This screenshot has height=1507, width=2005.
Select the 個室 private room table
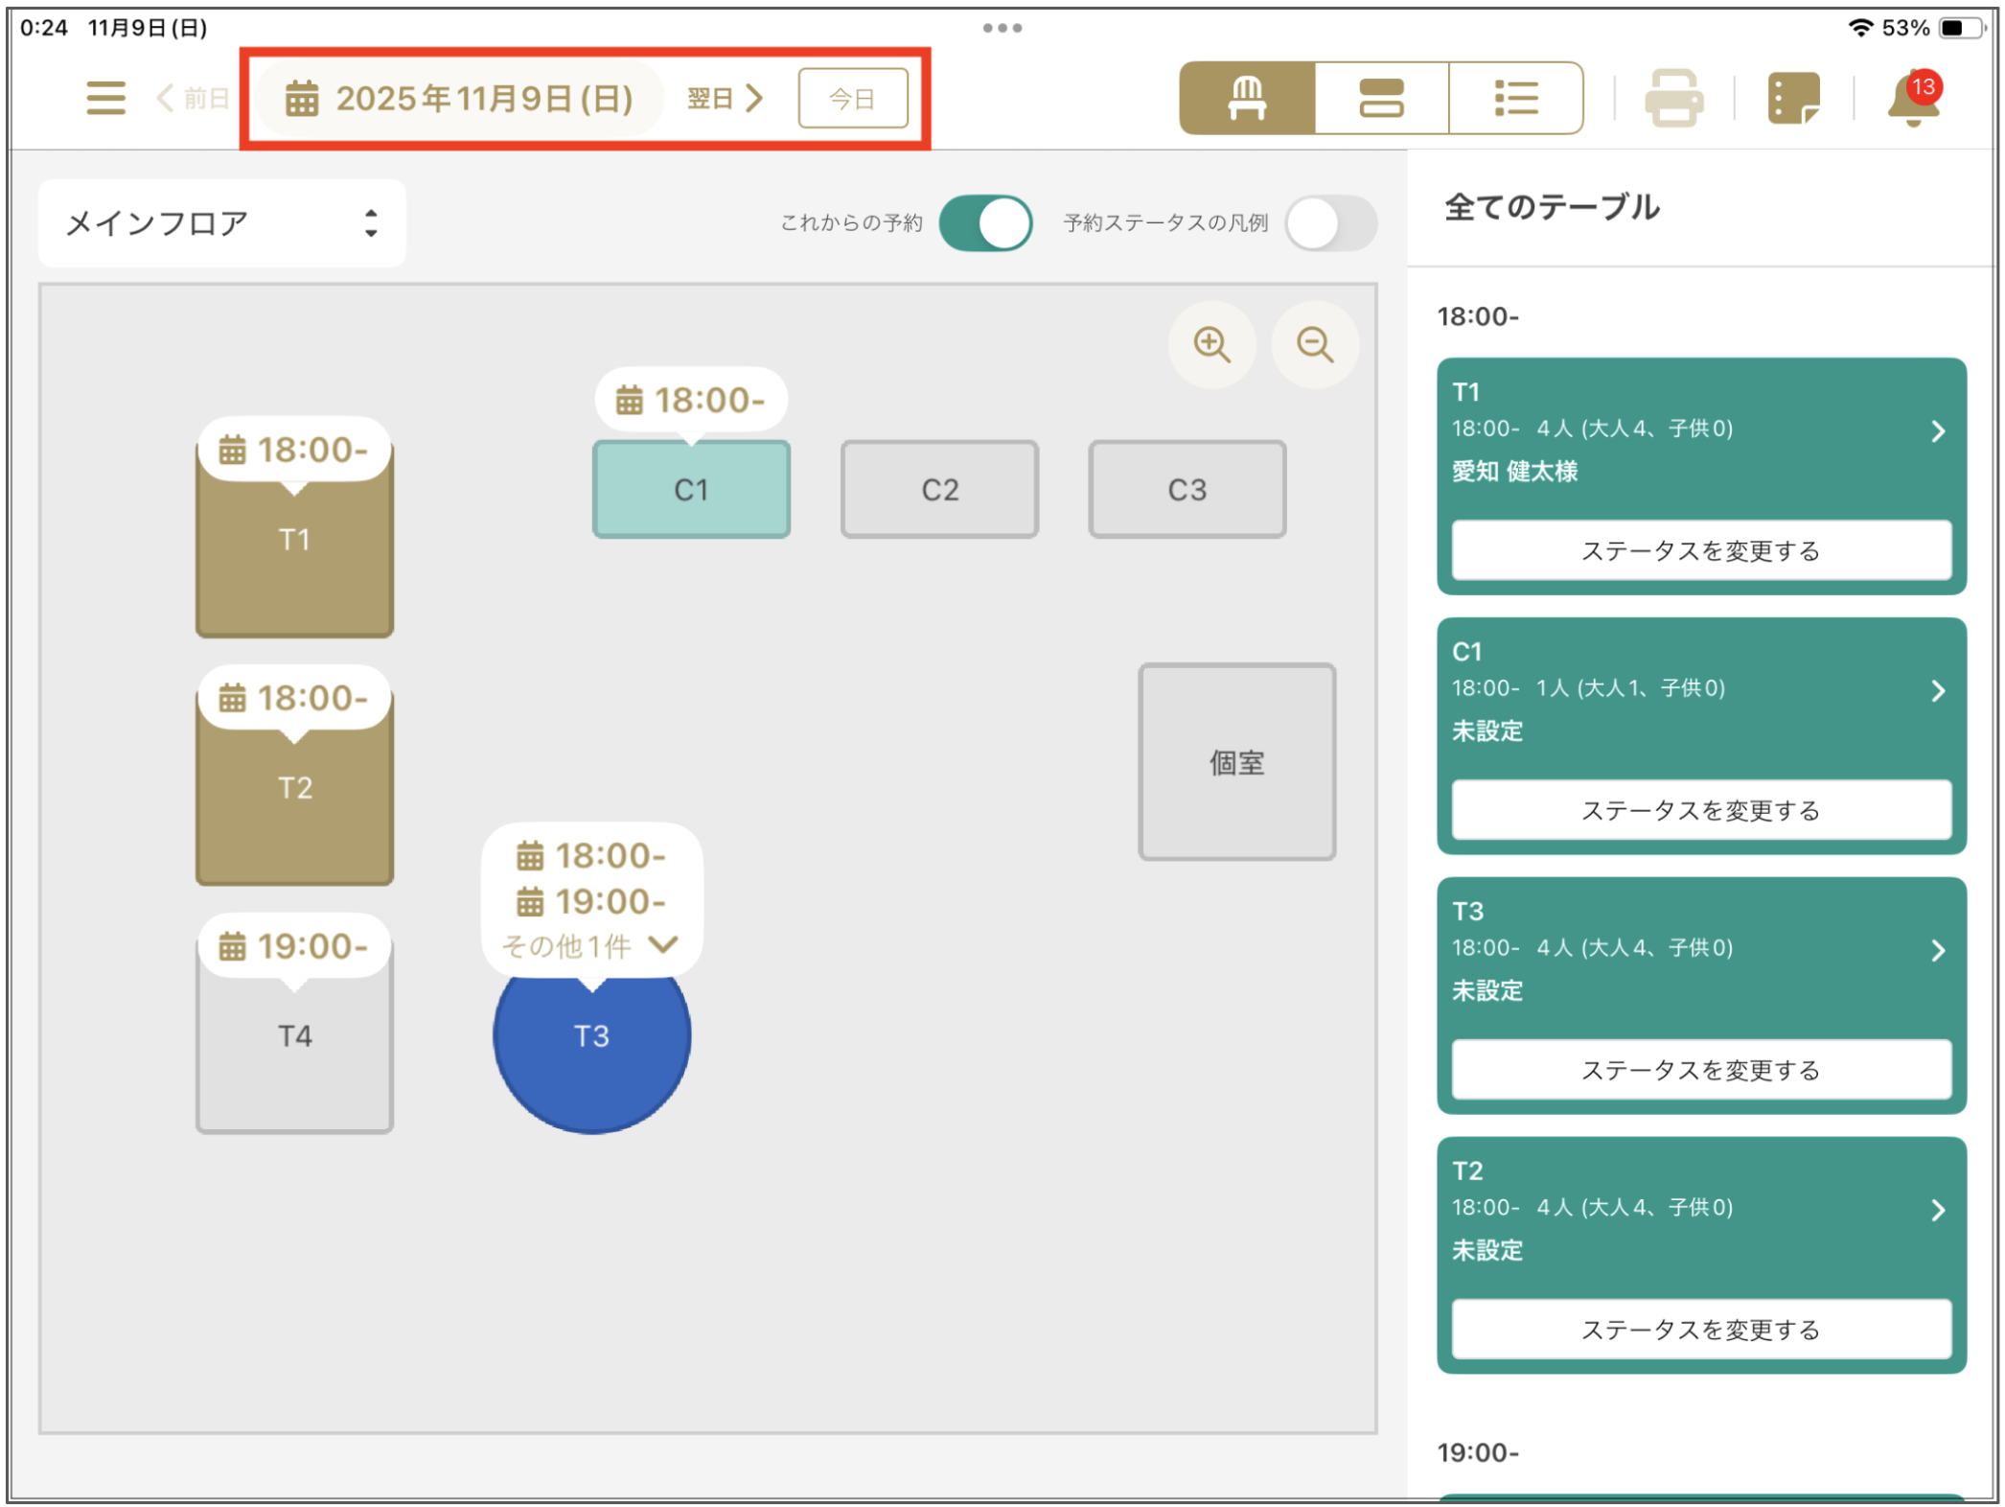tap(1236, 762)
